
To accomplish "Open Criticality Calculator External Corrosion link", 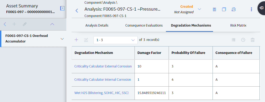I will pos(103,66).
